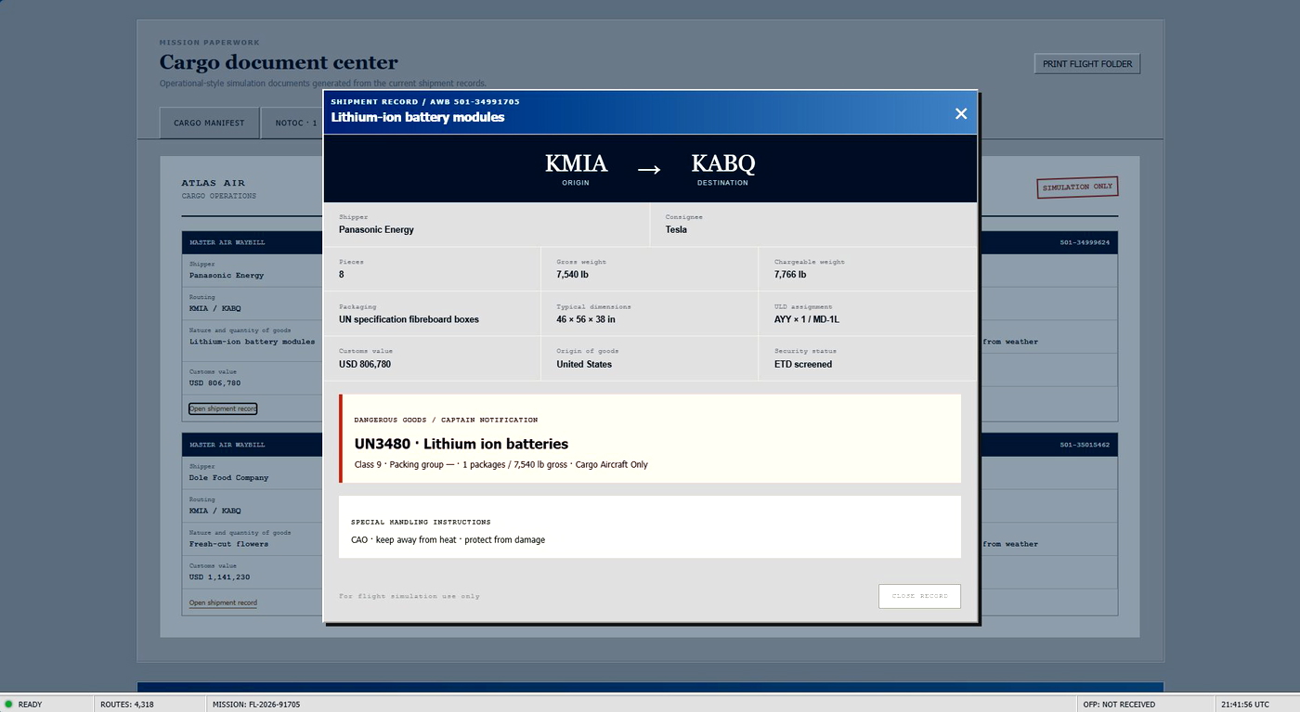This screenshot has height=712, width=1300.
Task: Click waybill number 501-35015462 in background
Action: 1085,445
